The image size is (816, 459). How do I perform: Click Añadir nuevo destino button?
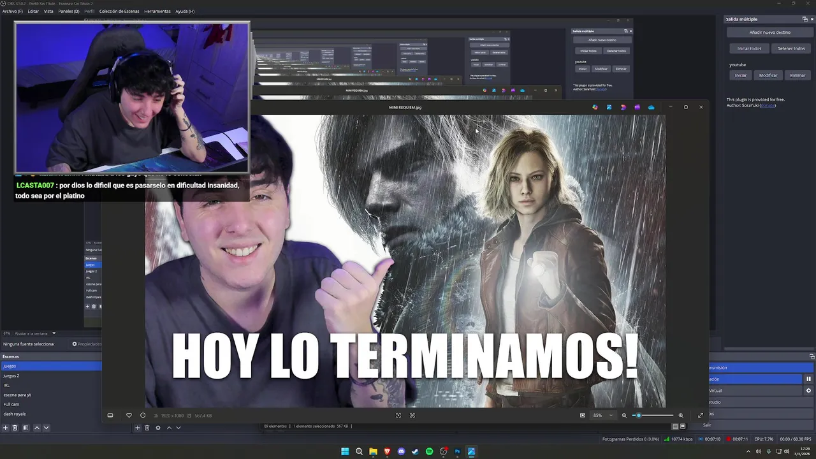(770, 32)
